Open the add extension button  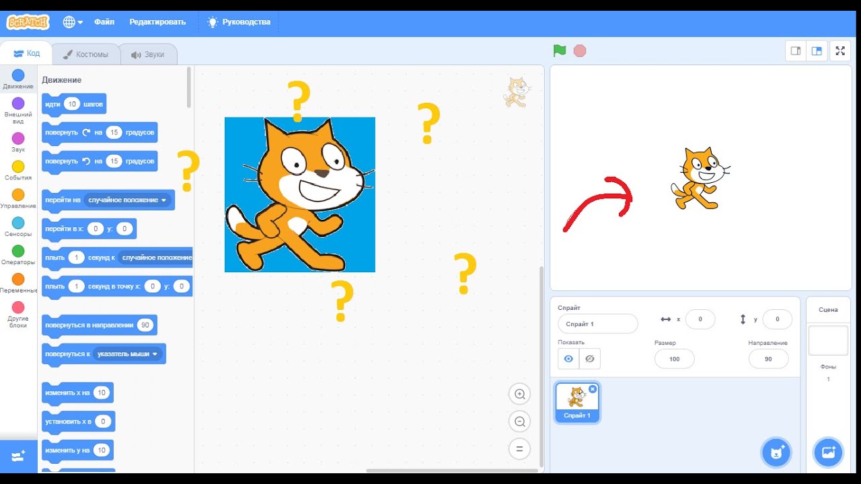click(18, 456)
